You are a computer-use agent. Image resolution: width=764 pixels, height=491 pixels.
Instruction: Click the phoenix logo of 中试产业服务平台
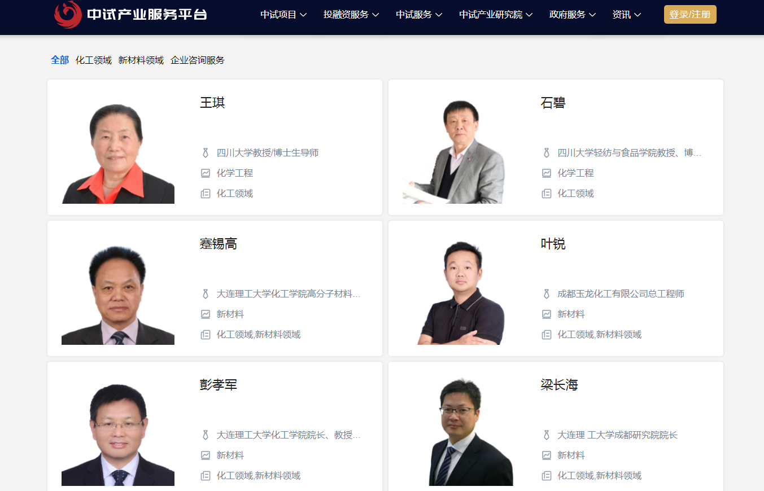point(68,15)
